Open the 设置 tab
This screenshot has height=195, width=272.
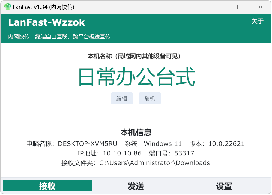224,186
